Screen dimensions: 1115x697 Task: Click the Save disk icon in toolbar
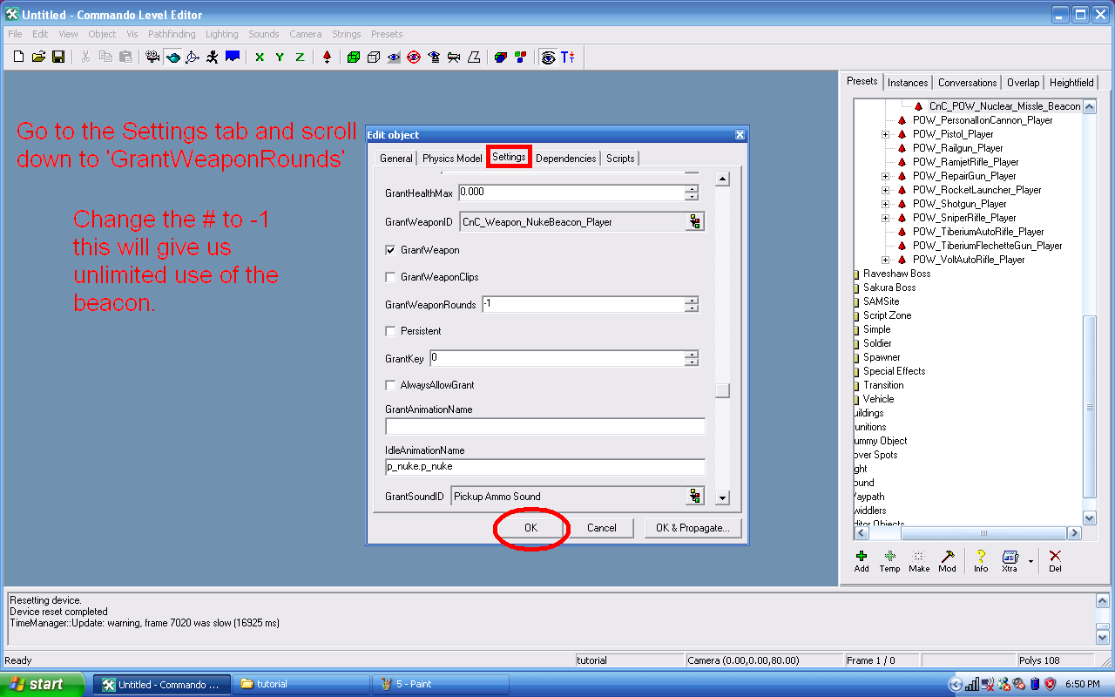click(x=58, y=57)
